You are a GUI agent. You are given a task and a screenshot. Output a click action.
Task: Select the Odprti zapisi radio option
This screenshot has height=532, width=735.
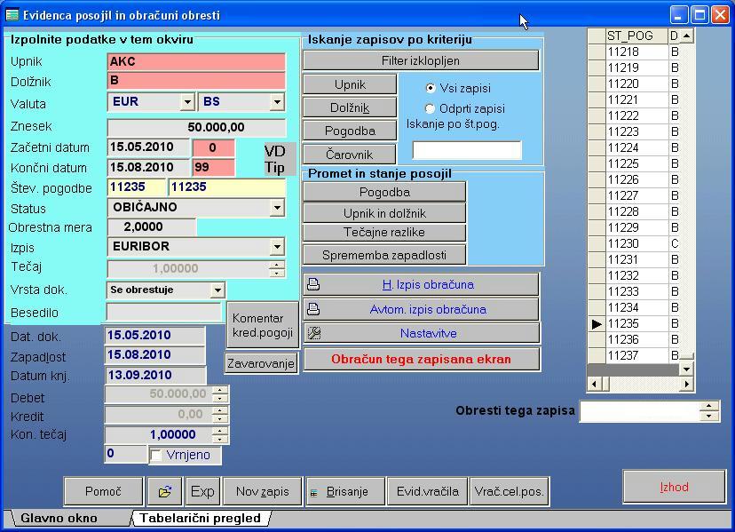(x=431, y=108)
